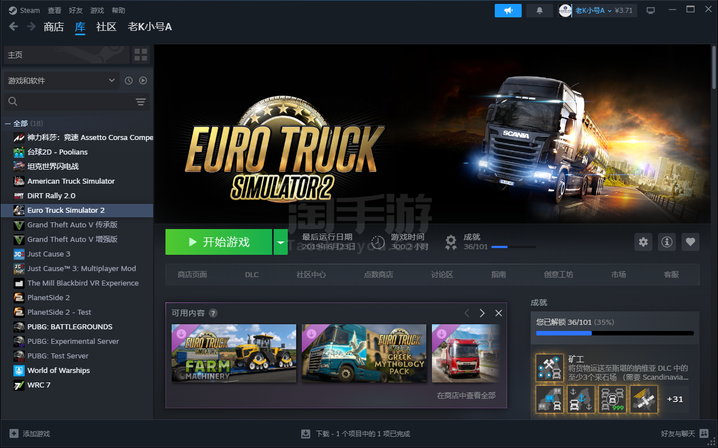
Task: Click the achievements progress bar in sidebar panel
Action: [615, 333]
